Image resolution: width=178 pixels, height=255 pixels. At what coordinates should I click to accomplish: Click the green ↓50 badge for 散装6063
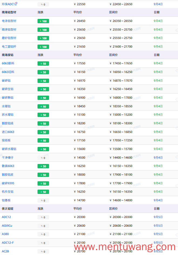(43, 166)
